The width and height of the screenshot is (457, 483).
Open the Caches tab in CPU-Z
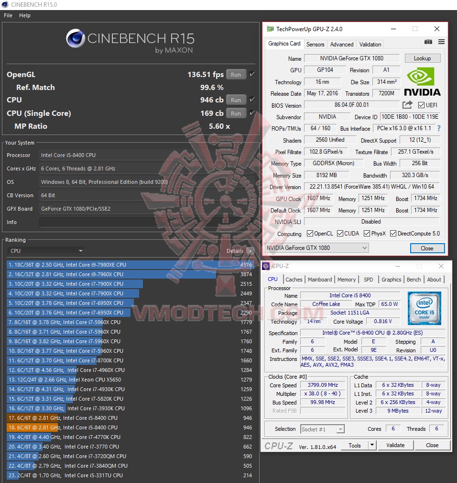point(294,280)
